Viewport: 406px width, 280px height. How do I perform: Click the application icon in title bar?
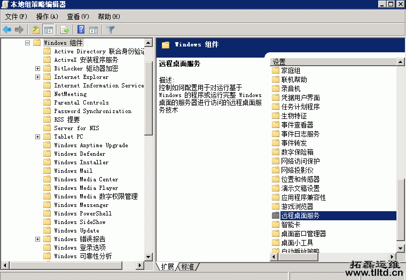5,4
